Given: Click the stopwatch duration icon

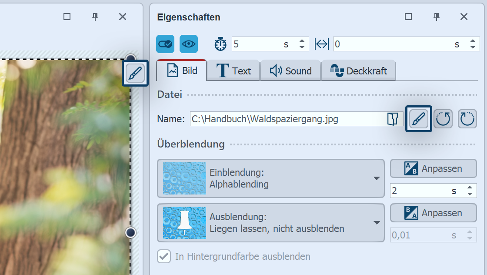Looking at the screenshot, I should (x=220, y=44).
